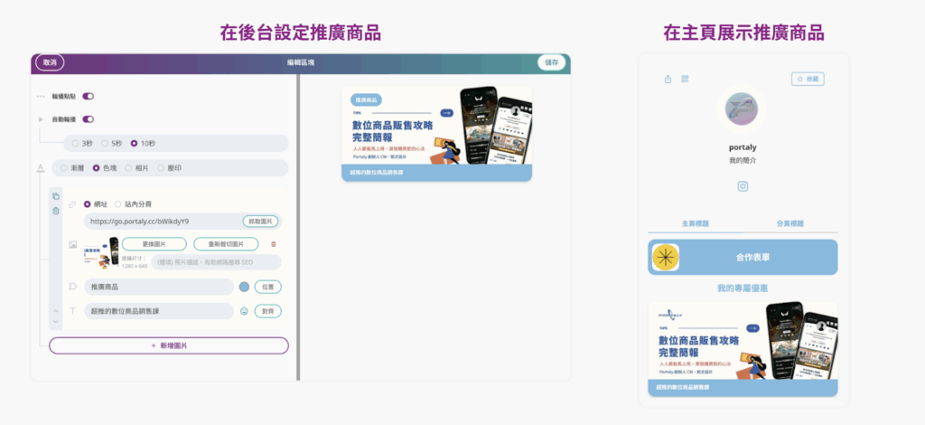The image size is (925, 425).
Task: Toggle the 輪播貼點 switch
Action: [x=89, y=96]
